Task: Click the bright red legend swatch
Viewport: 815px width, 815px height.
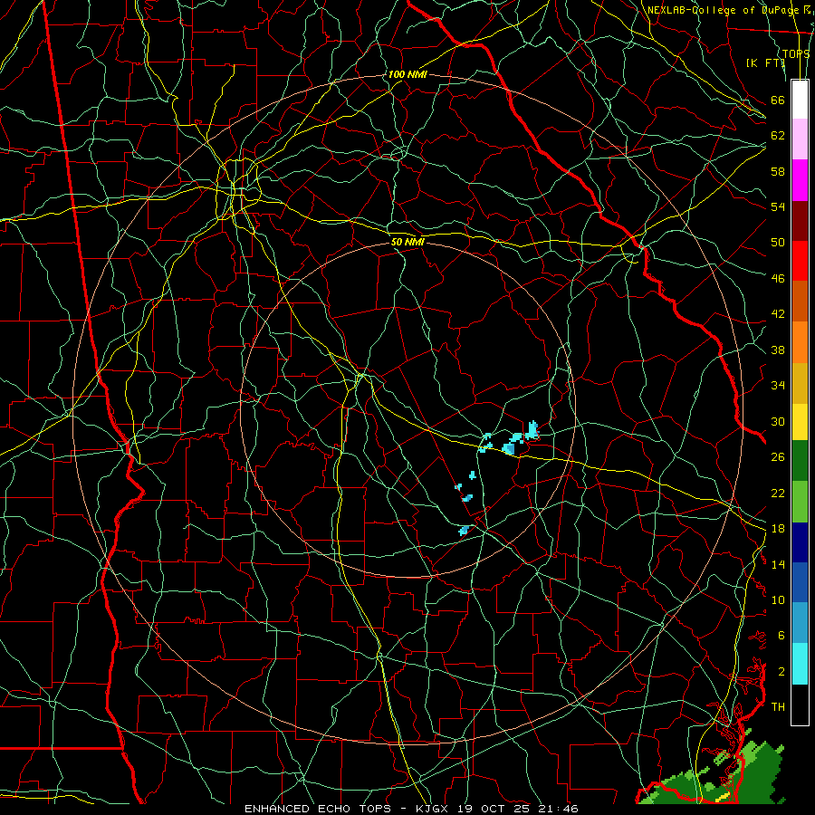Action: click(800, 261)
